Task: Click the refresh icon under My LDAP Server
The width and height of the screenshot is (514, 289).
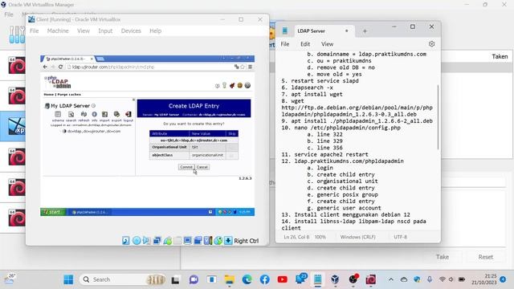Action: (x=84, y=114)
